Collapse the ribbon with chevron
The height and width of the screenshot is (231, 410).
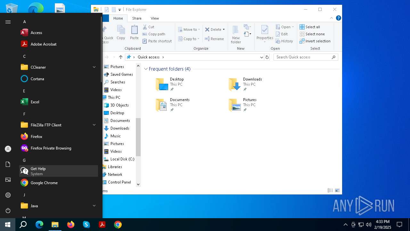pyautogui.click(x=332, y=18)
